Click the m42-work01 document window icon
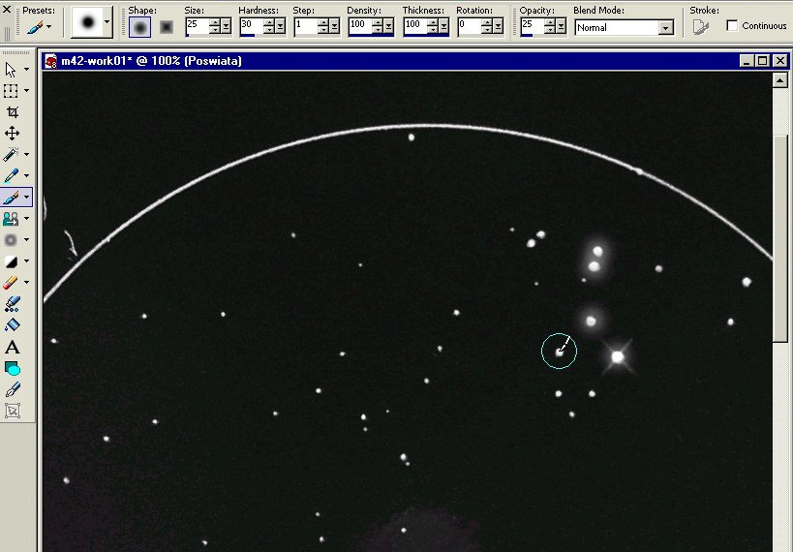This screenshot has width=793, height=552. (x=50, y=61)
